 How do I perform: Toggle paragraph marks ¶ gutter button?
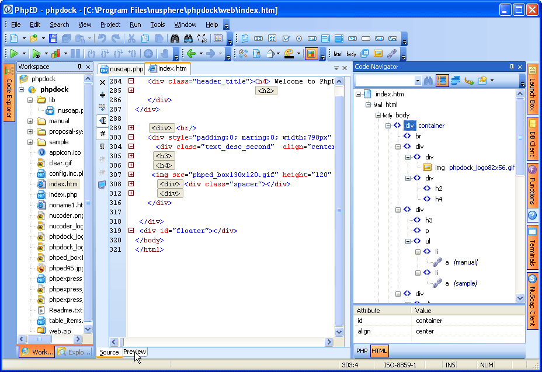click(x=102, y=147)
